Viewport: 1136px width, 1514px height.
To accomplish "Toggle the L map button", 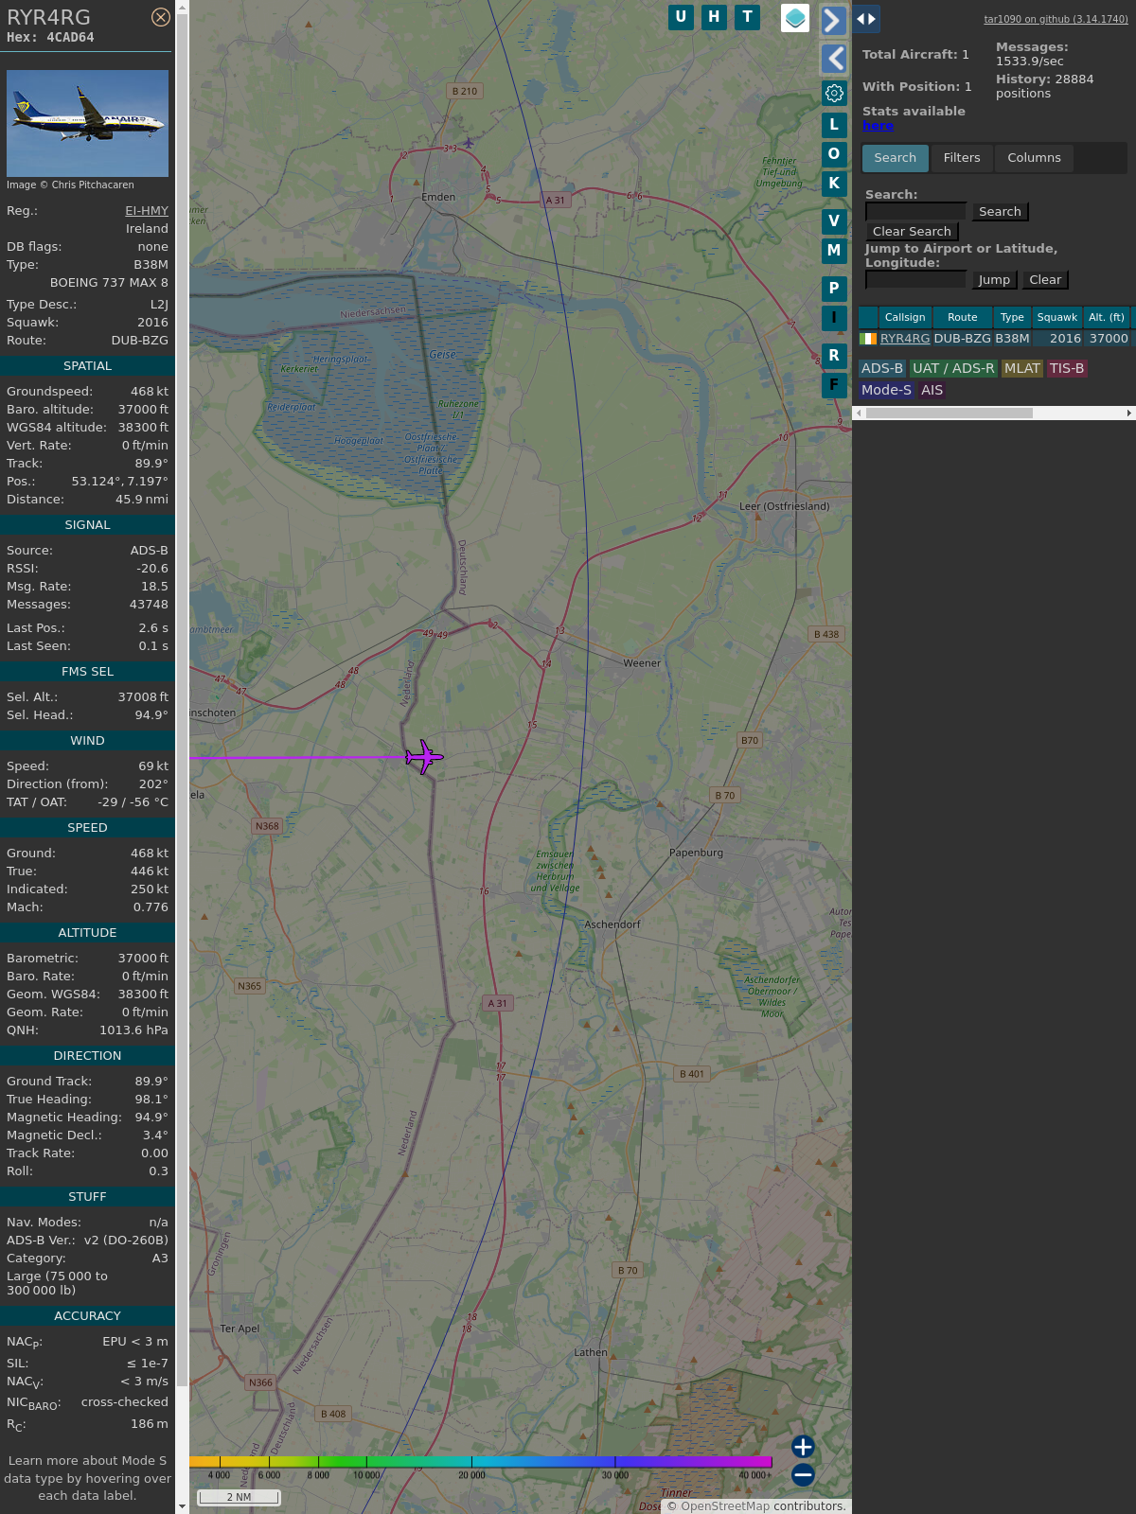I will tap(834, 124).
